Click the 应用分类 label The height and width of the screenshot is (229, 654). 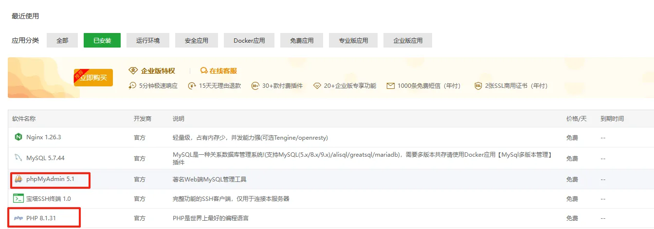(x=25, y=40)
